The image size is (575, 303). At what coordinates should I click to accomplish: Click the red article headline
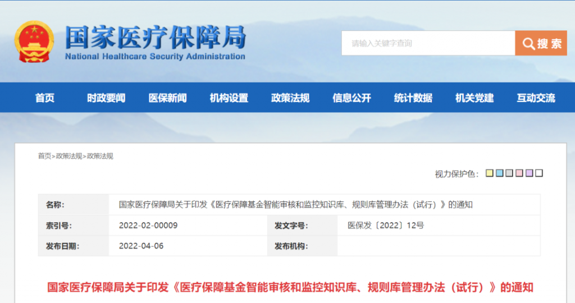[290, 287]
